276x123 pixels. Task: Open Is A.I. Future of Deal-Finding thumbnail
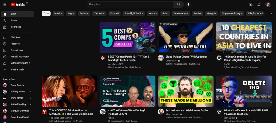click(127, 91)
